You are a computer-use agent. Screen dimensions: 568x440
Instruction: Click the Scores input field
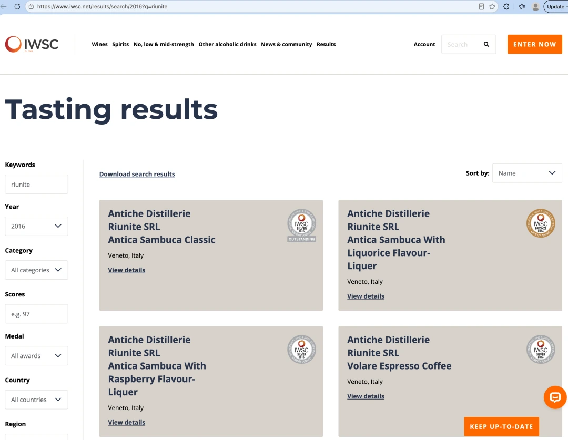pyautogui.click(x=37, y=314)
